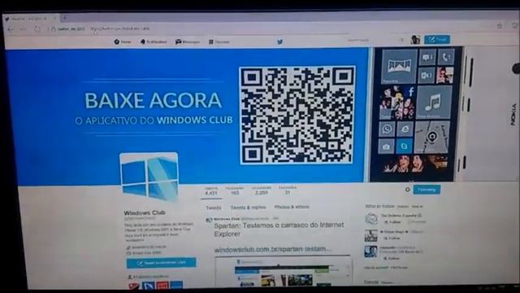Viewport: 520px width, 293px height.
Task: Open Messages in Twitter navigation
Action: pyautogui.click(x=188, y=42)
